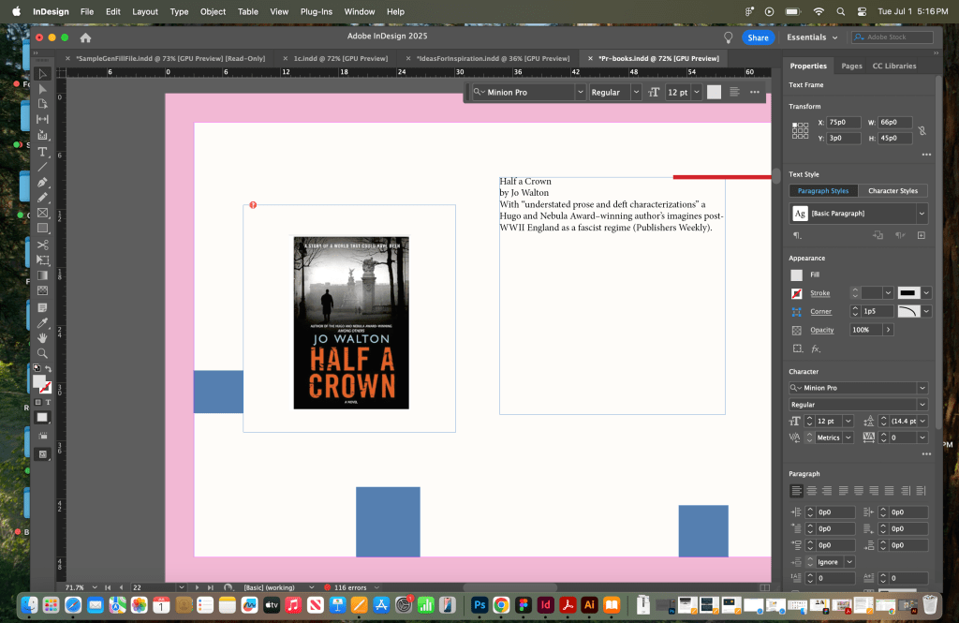Click the InDesign home icon
Image resolution: width=959 pixels, height=623 pixels.
86,37
